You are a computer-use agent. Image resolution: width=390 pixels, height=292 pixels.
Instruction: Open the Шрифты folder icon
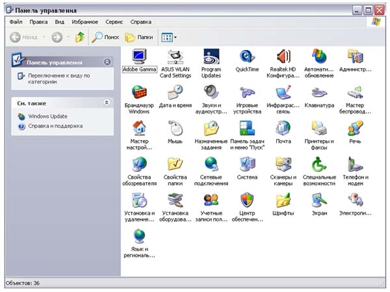click(x=283, y=200)
